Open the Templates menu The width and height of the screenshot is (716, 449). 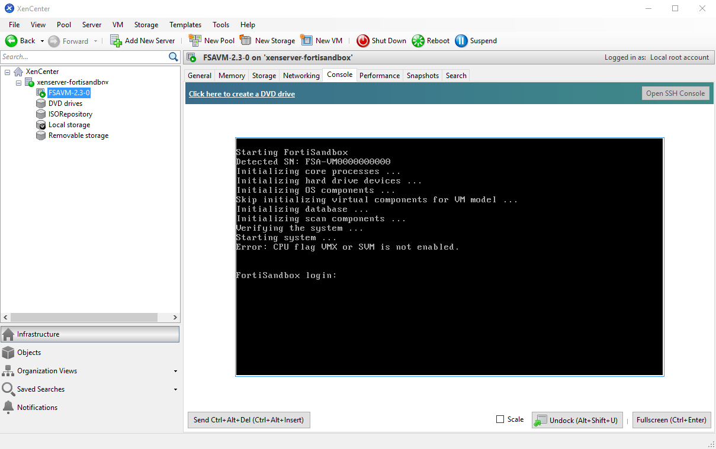click(185, 24)
